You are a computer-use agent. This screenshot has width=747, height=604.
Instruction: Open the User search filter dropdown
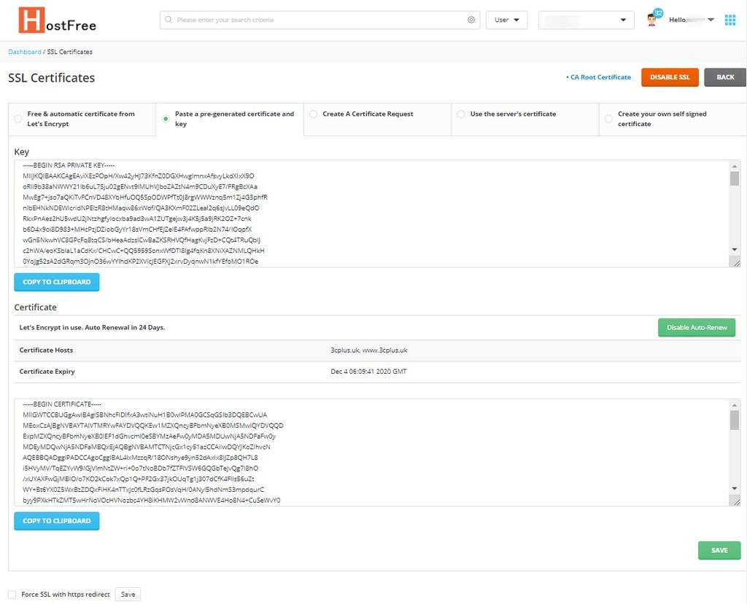tap(506, 20)
